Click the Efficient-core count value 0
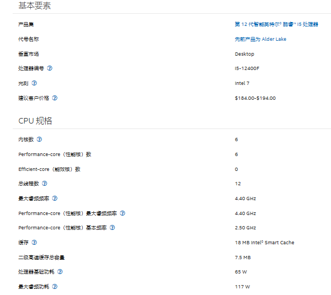The image size is (331, 295). [236, 169]
